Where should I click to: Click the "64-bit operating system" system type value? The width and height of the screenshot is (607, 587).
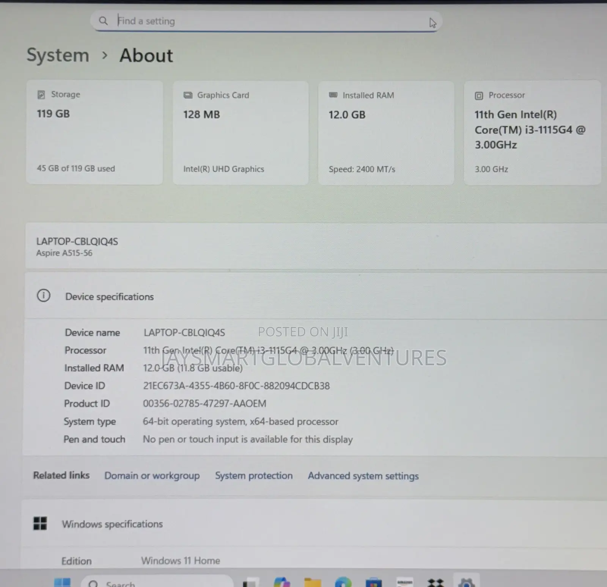click(x=241, y=421)
